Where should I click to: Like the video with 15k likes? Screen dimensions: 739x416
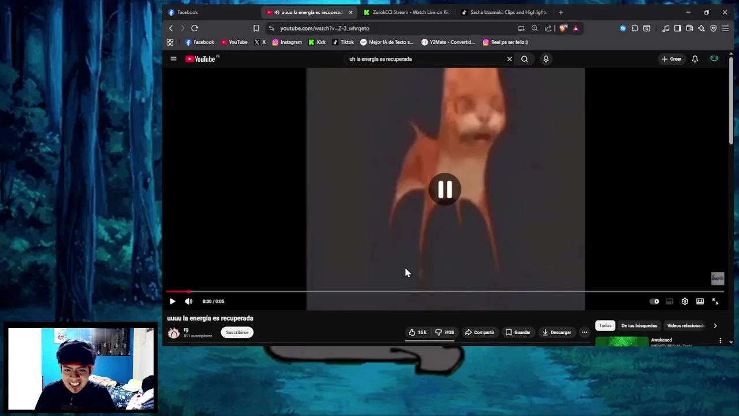(x=417, y=332)
